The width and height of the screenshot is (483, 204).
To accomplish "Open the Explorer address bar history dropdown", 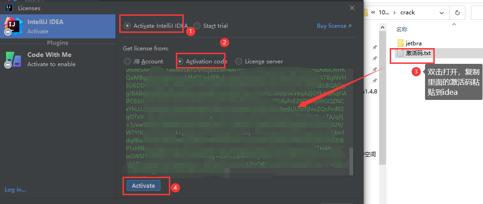I will 442,12.
